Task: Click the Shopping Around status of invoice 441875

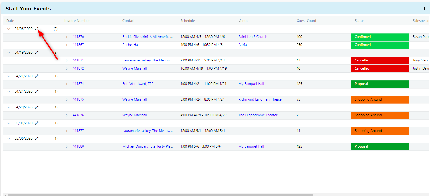Action: 380,100
